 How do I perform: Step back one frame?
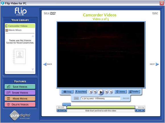click(x=95, y=92)
